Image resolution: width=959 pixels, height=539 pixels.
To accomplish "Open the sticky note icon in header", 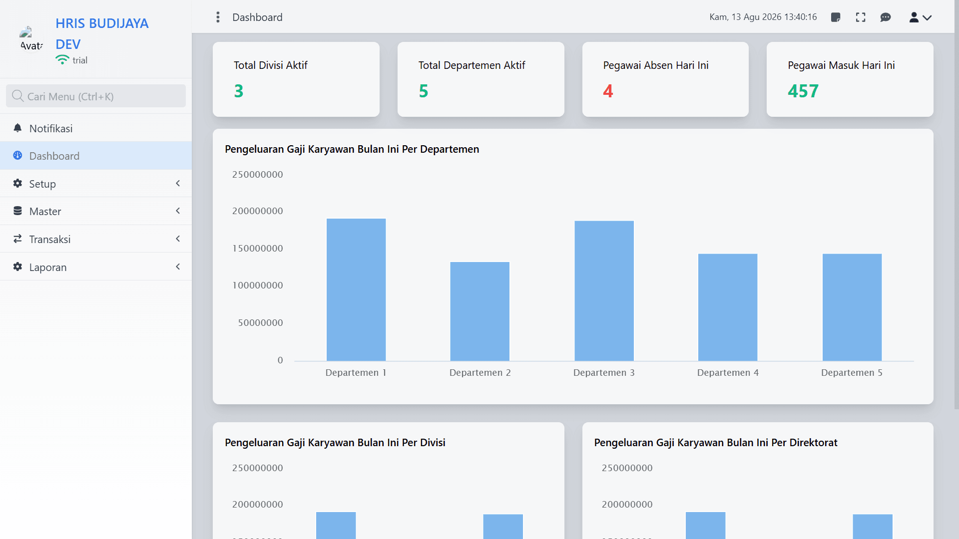I will click(836, 17).
